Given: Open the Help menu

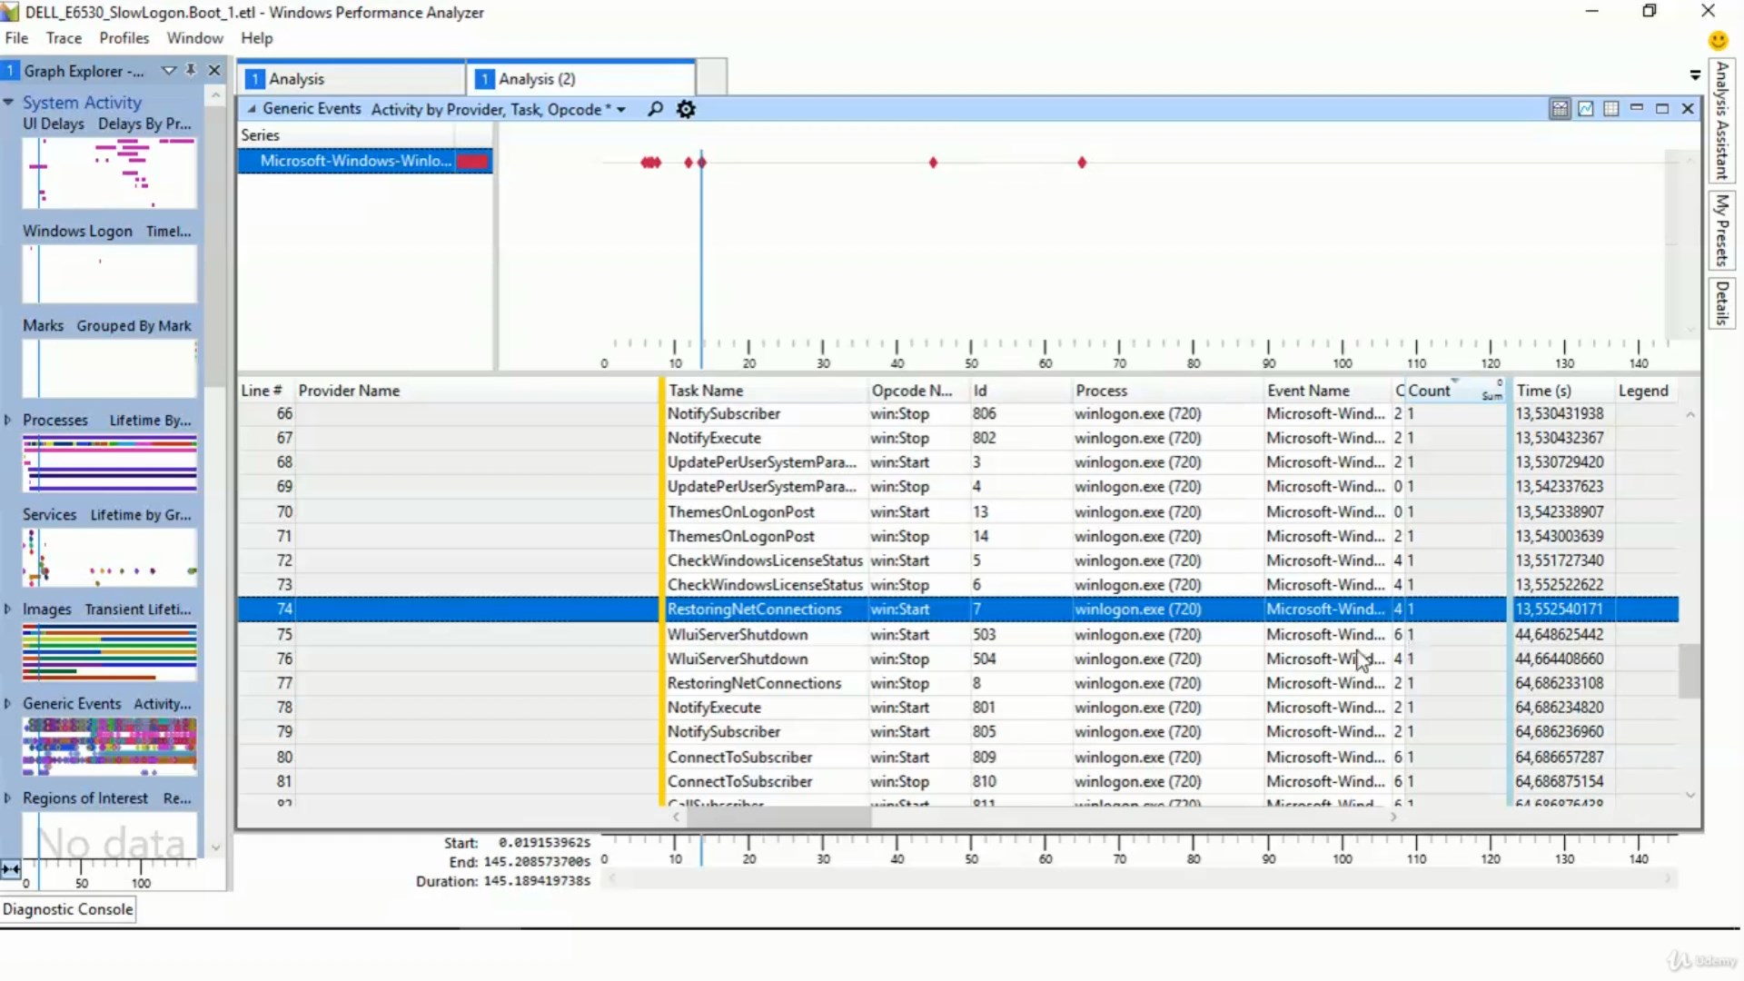Looking at the screenshot, I should 256,38.
